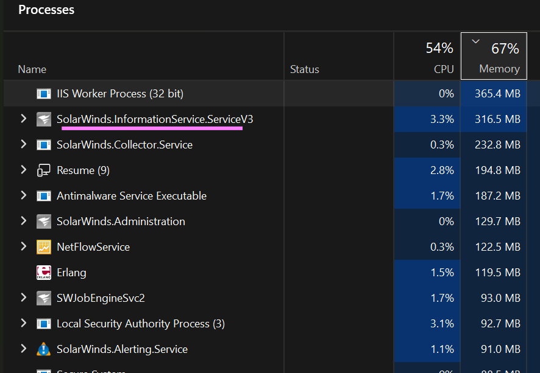Image resolution: width=540 pixels, height=373 pixels.
Task: Select the Resume (9) process name
Action: 83,170
